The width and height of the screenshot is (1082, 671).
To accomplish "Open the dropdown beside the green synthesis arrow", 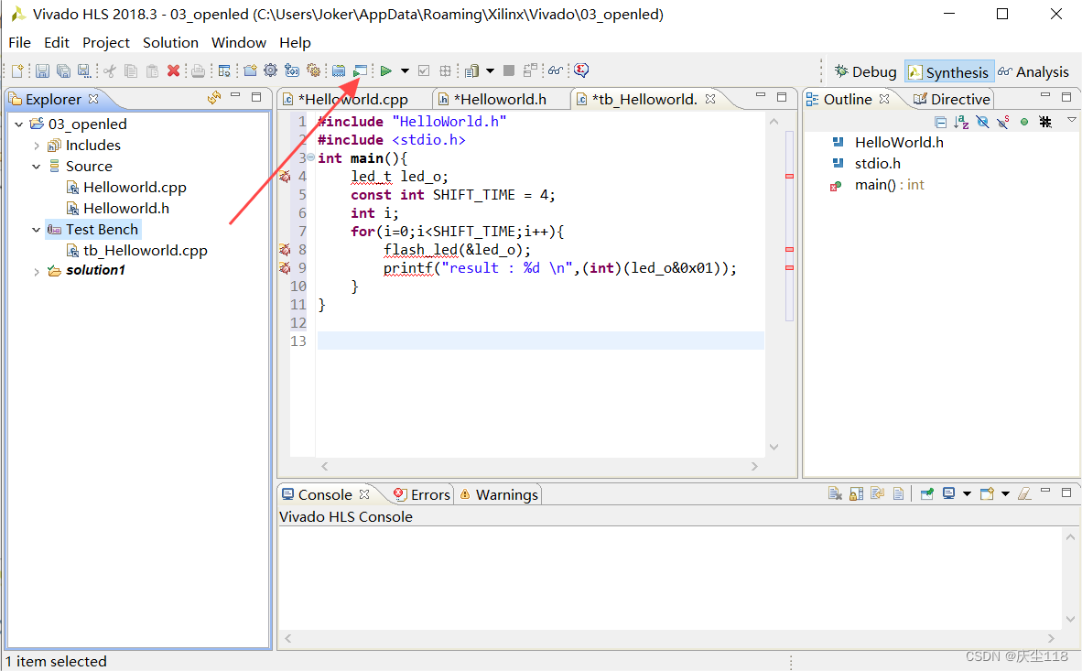I will point(405,70).
